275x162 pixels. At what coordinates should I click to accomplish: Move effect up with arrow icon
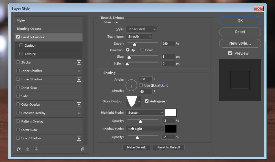pos(27,149)
